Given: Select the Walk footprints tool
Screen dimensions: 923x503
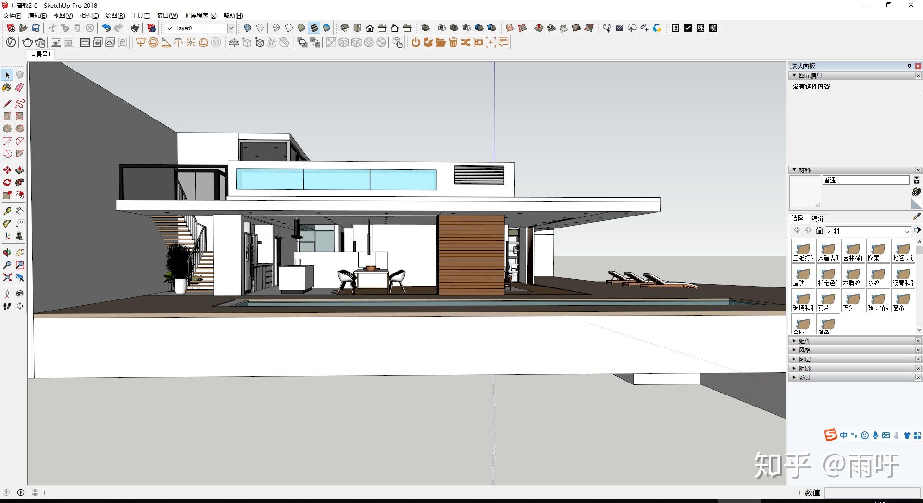Looking at the screenshot, I should tap(7, 306).
